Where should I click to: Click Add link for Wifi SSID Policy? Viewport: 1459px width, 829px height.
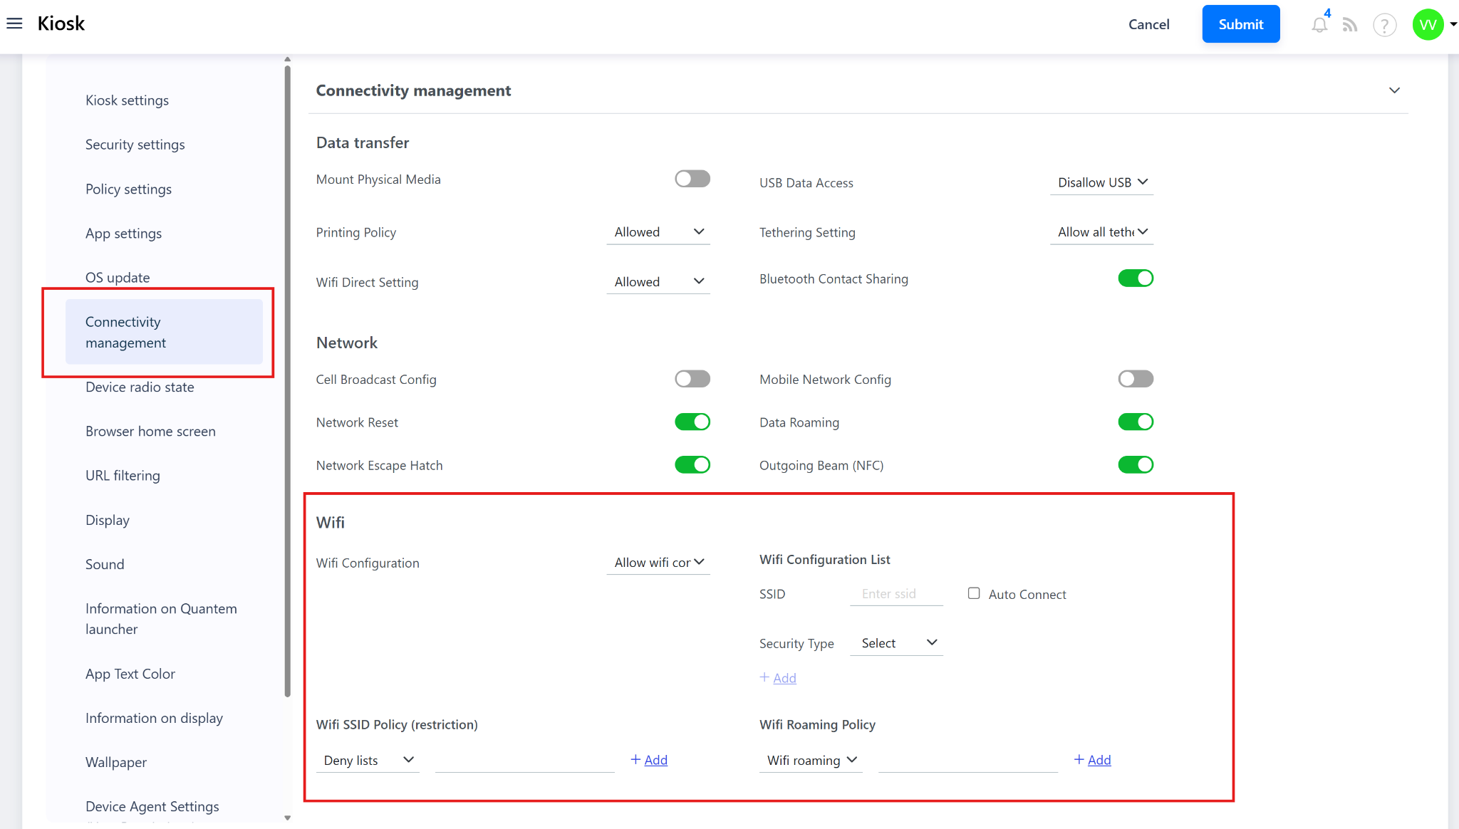pos(649,760)
